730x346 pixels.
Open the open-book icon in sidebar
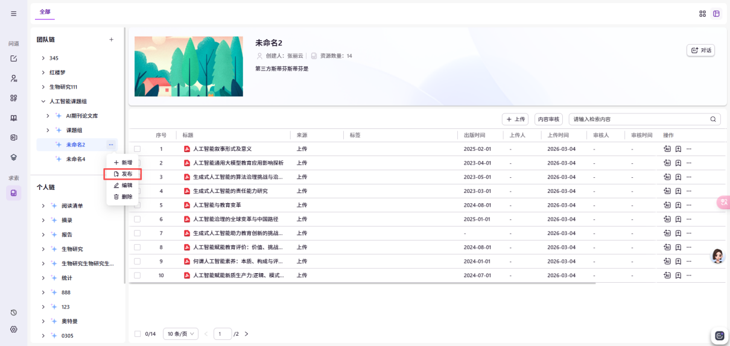tap(13, 118)
